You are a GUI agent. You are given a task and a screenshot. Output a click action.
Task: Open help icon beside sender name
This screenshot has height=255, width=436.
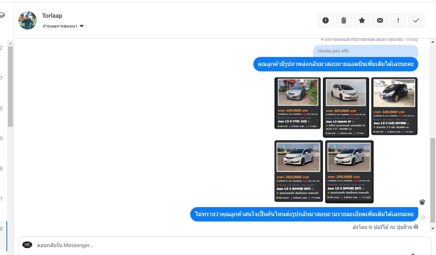point(416,227)
